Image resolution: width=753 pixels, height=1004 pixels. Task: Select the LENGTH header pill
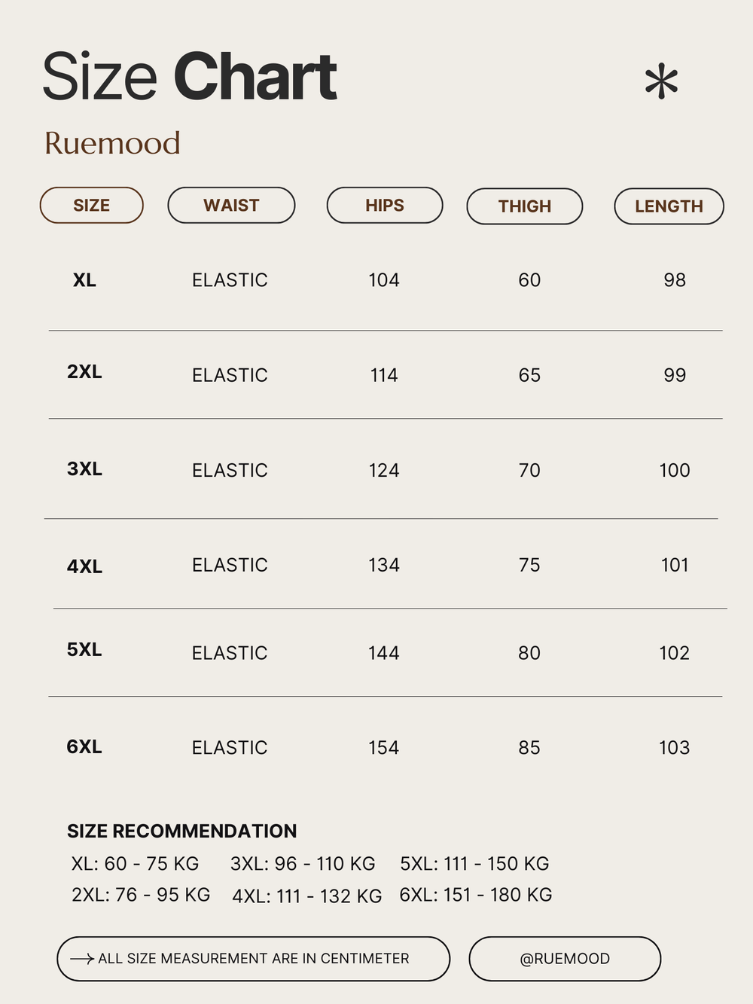[x=669, y=206]
